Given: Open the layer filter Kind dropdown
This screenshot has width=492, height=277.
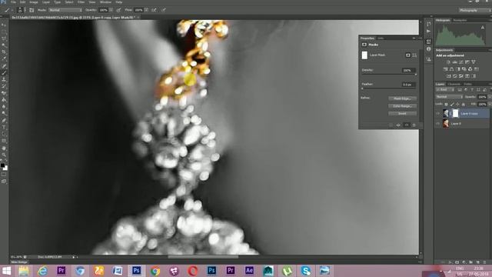Looking at the screenshot, I should pyautogui.click(x=445, y=90).
